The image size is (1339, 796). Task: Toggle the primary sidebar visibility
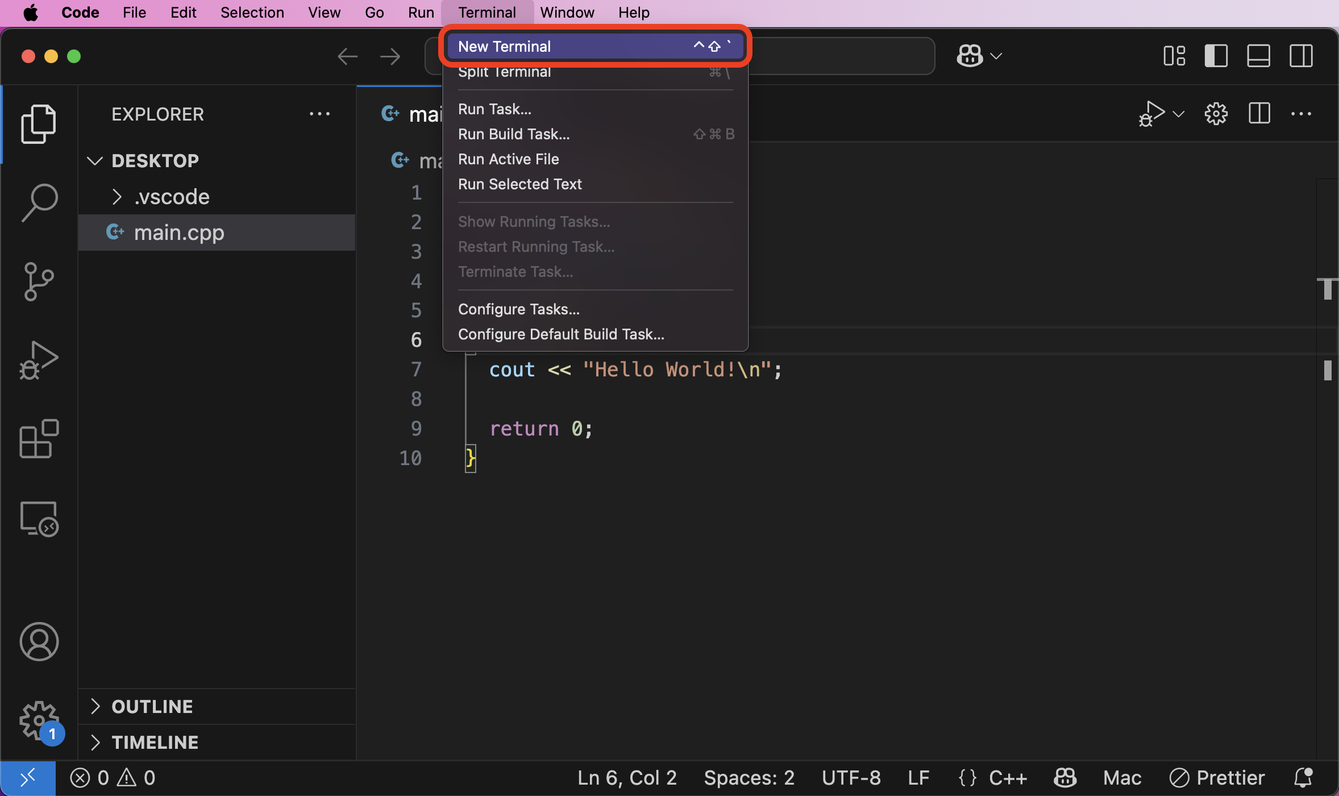point(1216,55)
